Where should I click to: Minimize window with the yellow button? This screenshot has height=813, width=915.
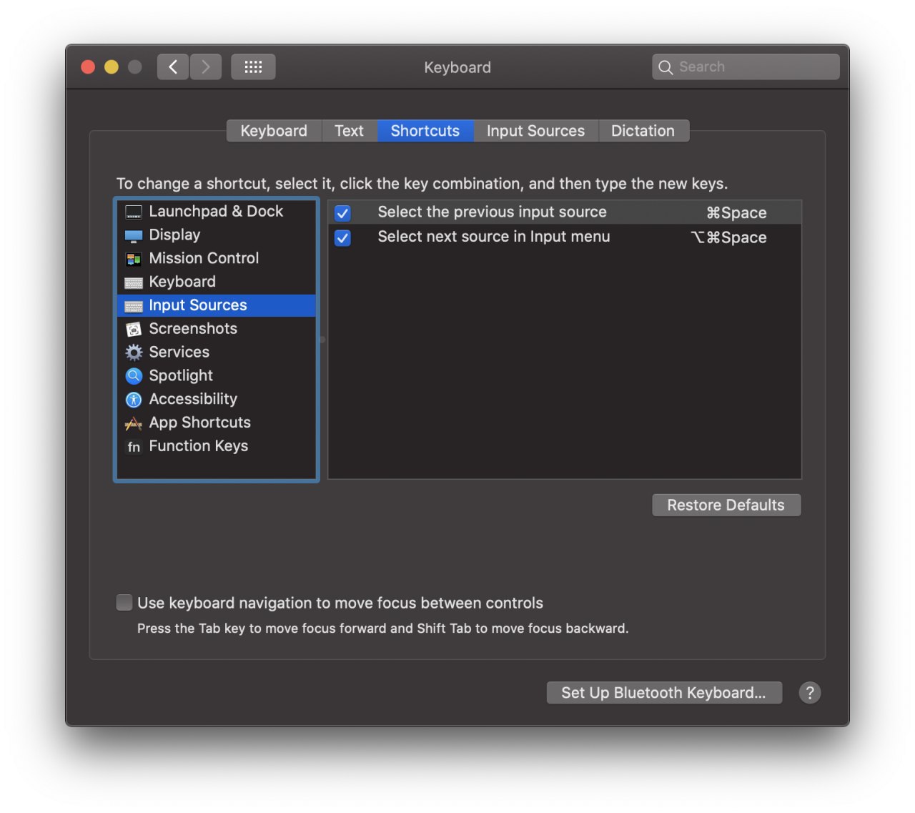pos(112,67)
